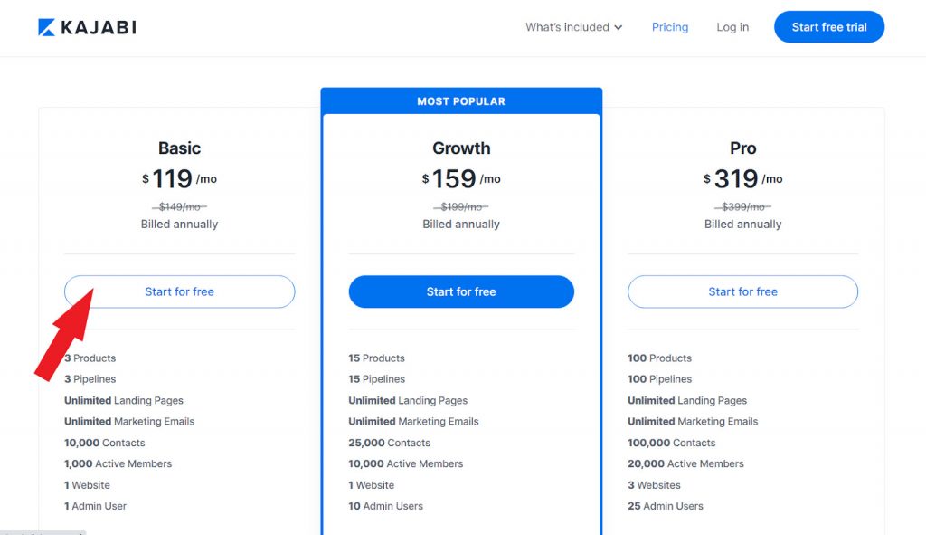Click Billed annually under the Pro plan
The image size is (926, 535).
743,225
